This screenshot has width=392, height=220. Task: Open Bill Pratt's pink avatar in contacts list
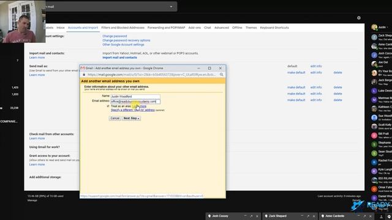coord(374,136)
